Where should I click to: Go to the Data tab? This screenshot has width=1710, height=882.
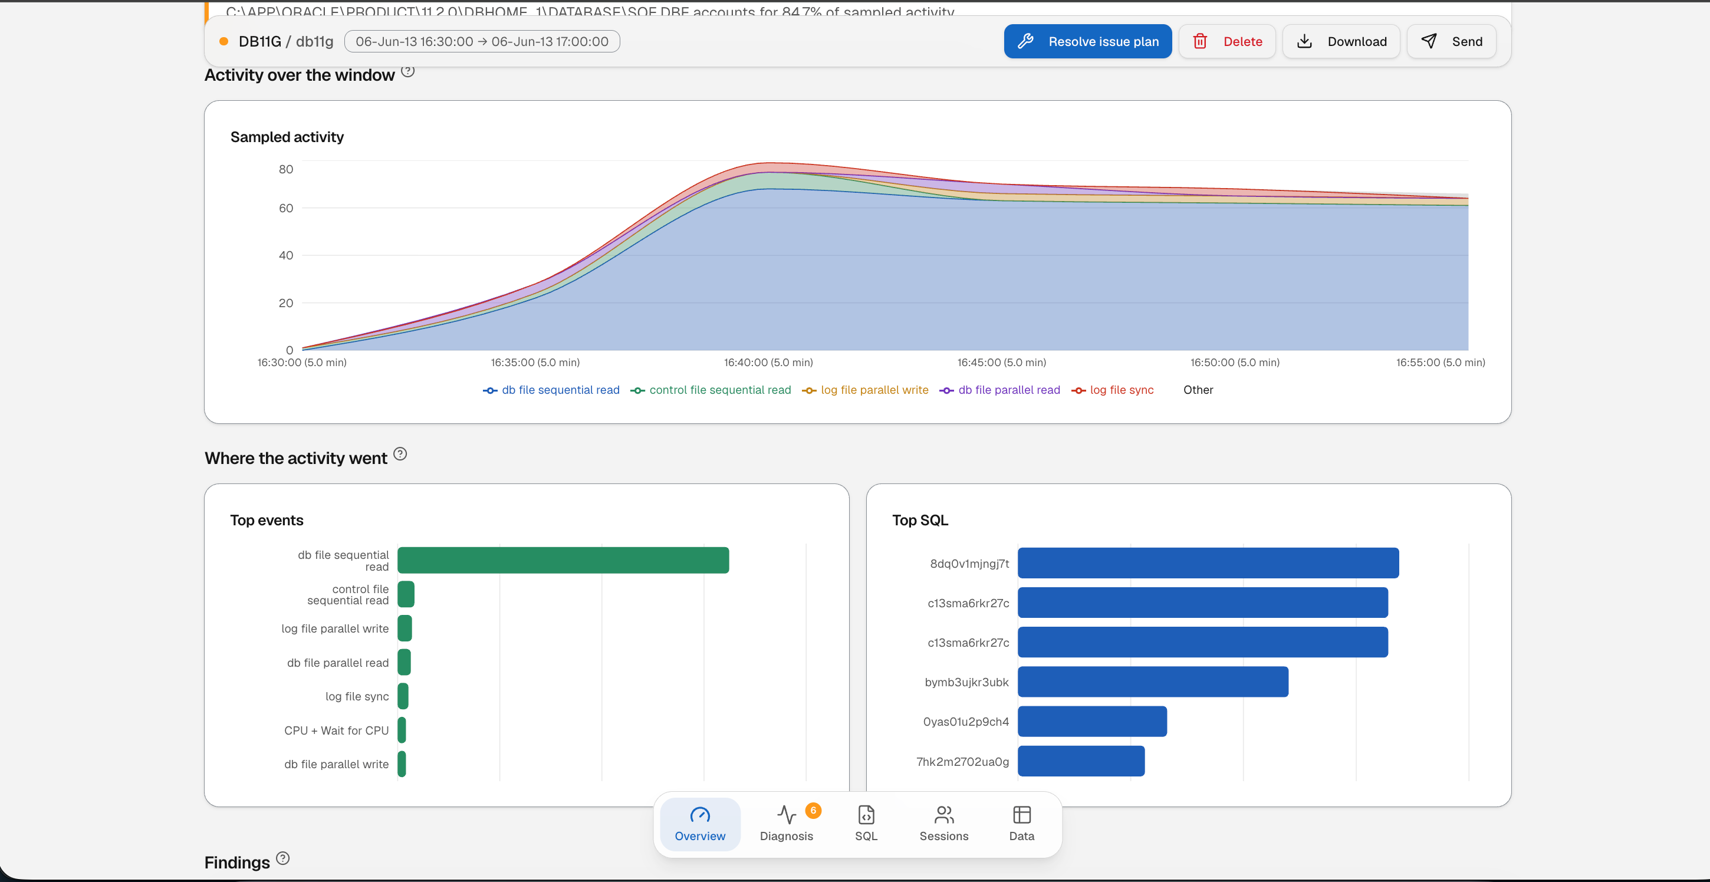[1022, 824]
